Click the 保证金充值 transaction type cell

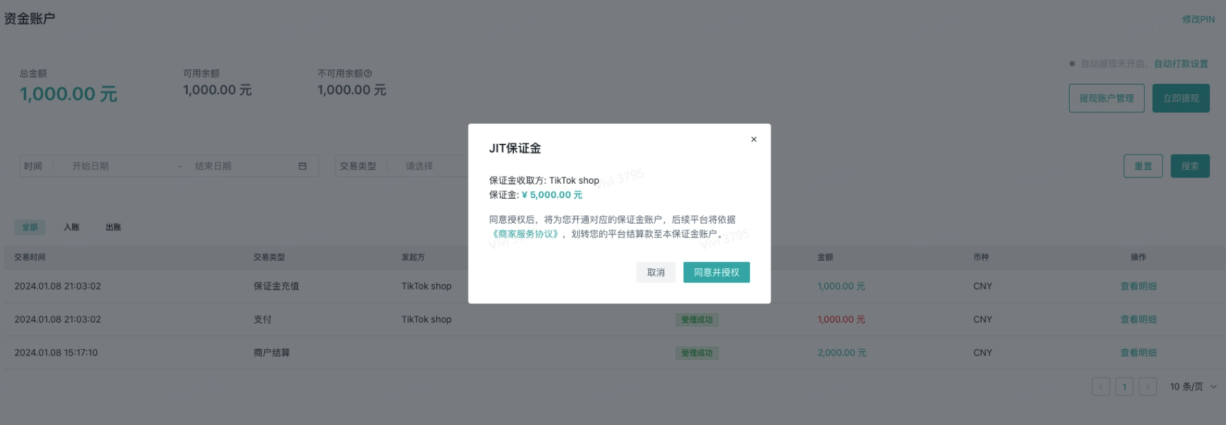[x=276, y=286]
